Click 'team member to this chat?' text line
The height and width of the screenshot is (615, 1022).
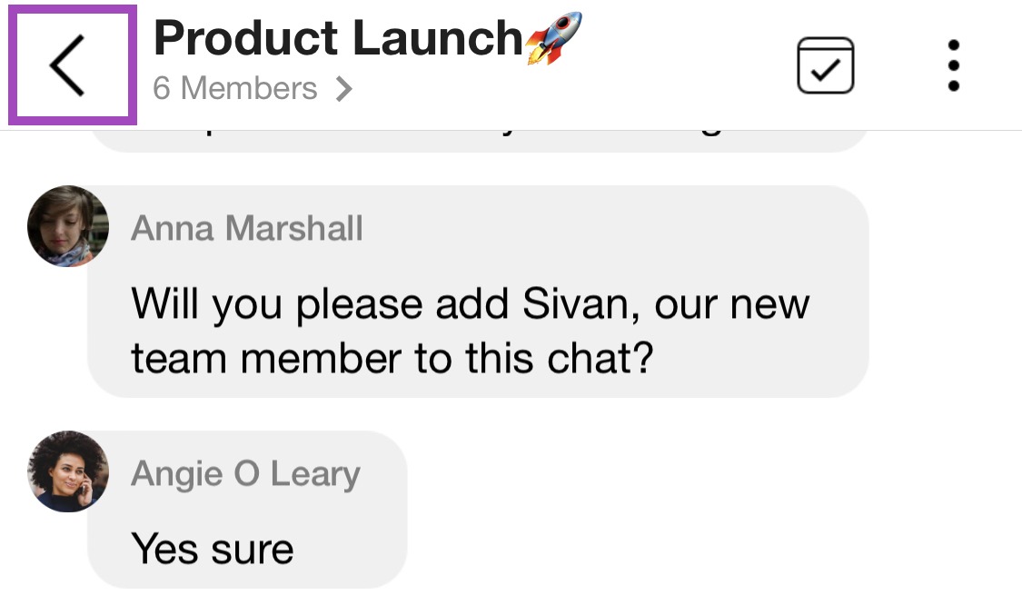[x=392, y=359]
